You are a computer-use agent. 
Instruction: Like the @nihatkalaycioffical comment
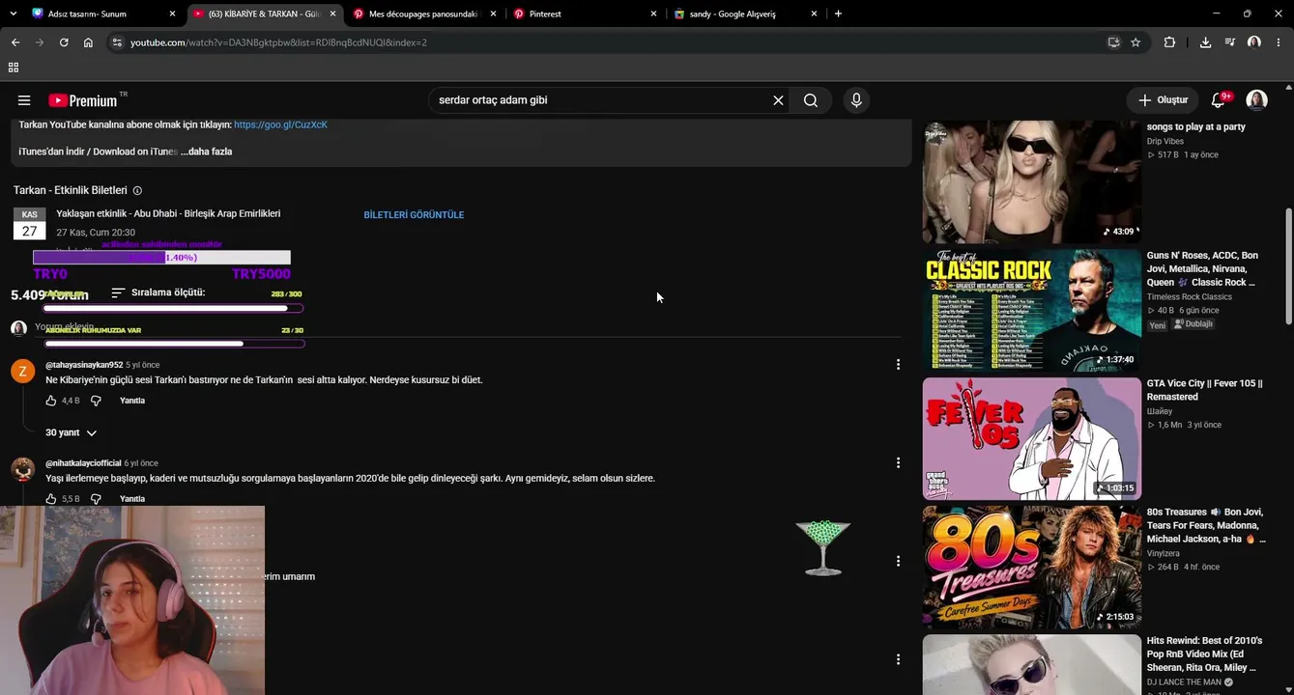pos(51,499)
